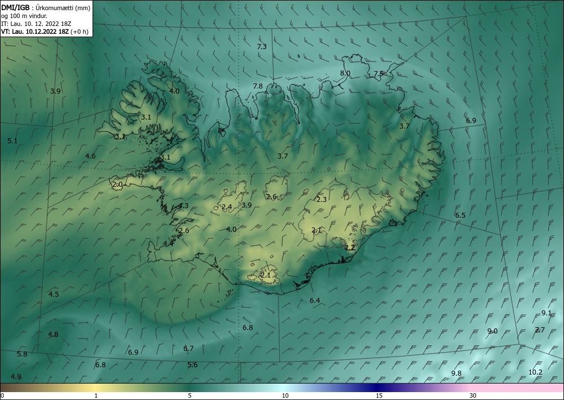Click the 4.4 value on the map
Viewport: 564px width, 400px height.
coord(168,244)
